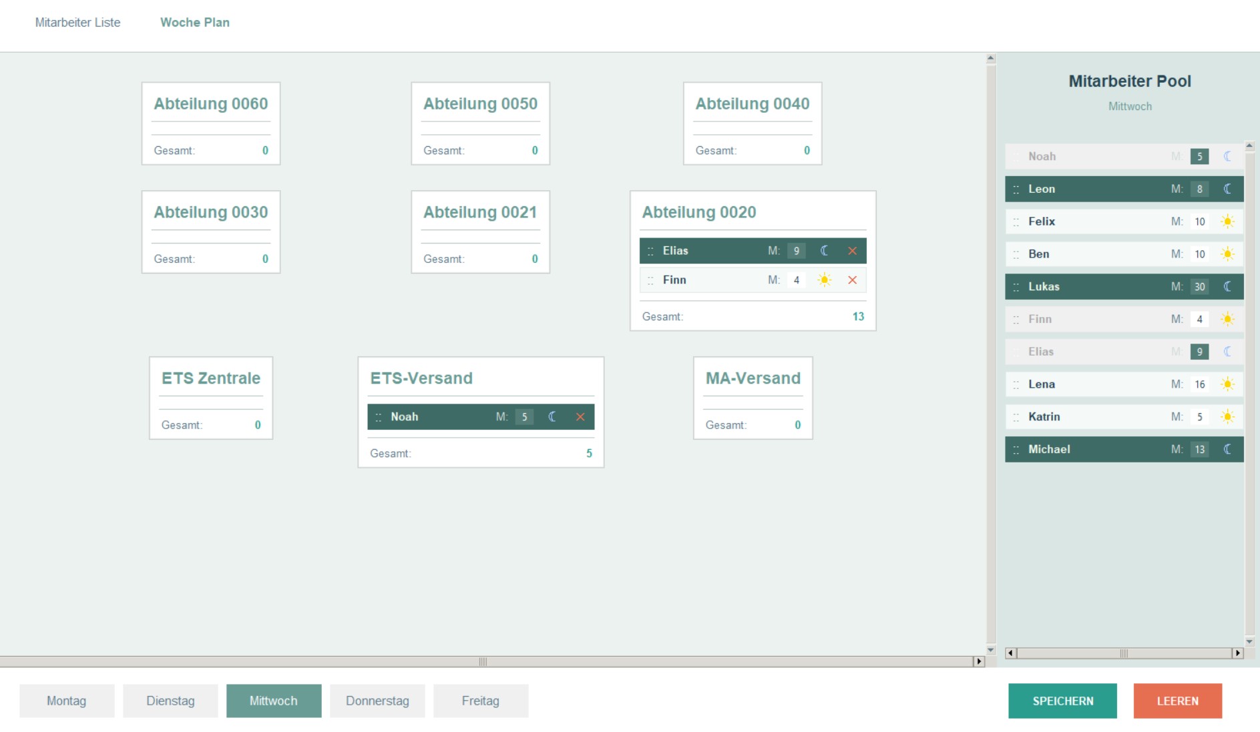Click Katrin's sun shift icon in pool
The height and width of the screenshot is (732, 1260).
[1227, 417]
